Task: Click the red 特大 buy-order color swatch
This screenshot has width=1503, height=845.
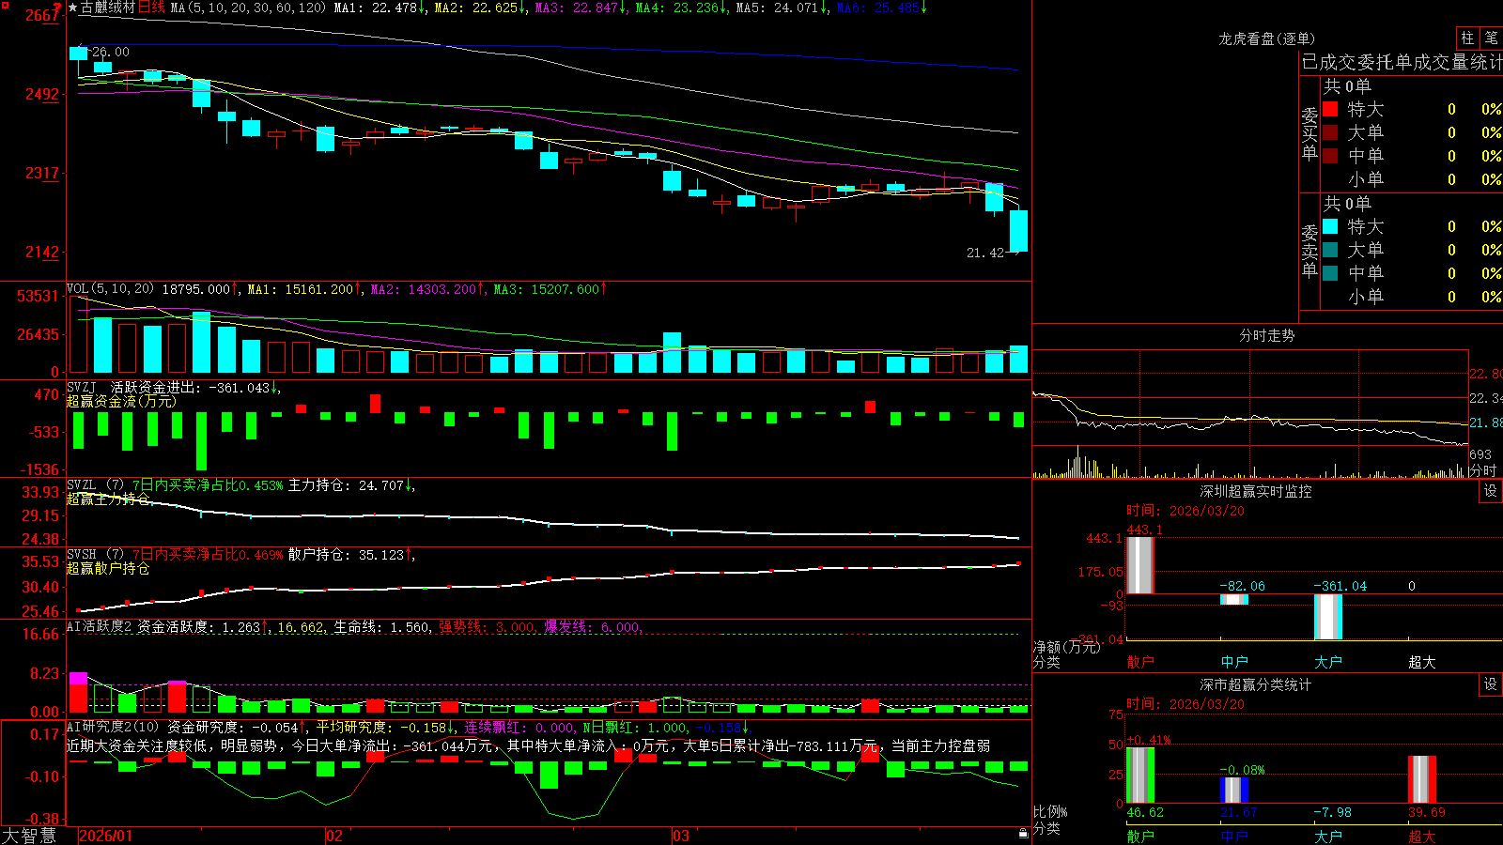Action: (1330, 109)
